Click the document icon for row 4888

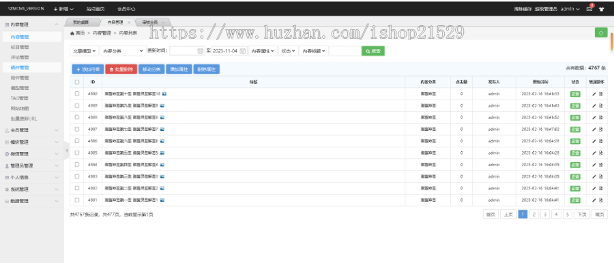pyautogui.click(x=600, y=117)
